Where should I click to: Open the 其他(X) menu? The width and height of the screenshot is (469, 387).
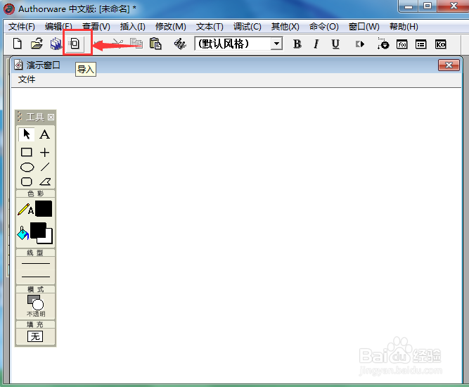coord(285,27)
